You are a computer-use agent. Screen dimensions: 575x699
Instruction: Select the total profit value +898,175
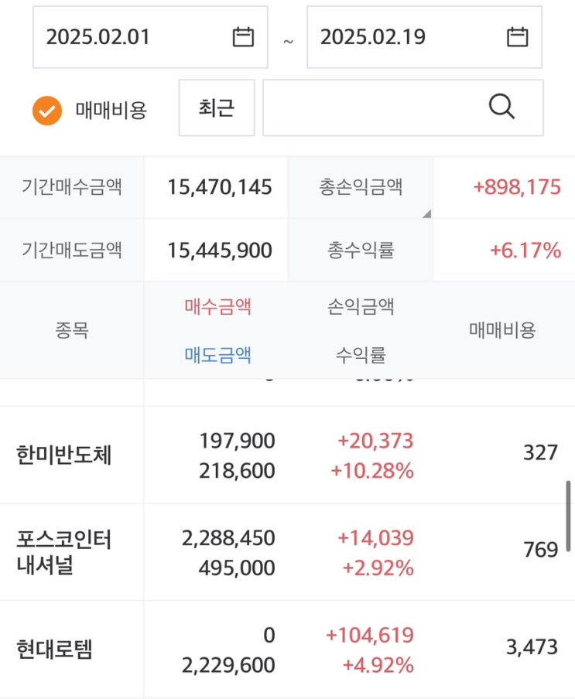point(516,187)
